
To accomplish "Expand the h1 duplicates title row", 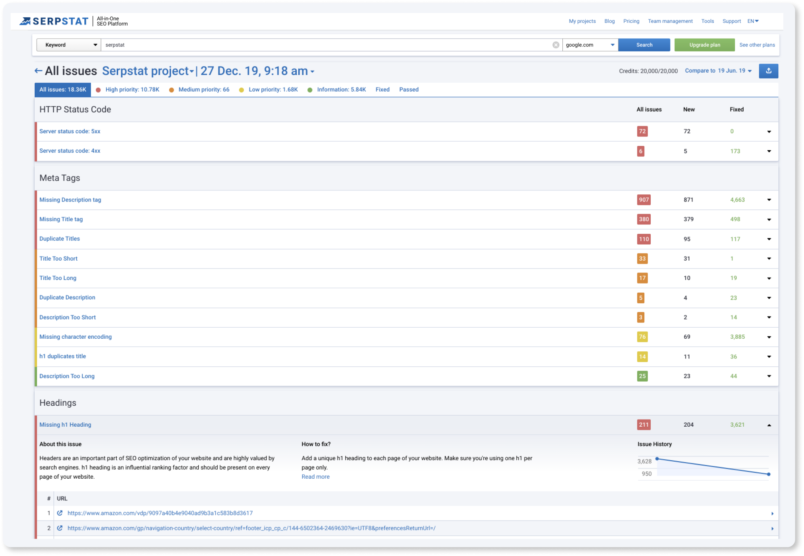I will click(769, 357).
